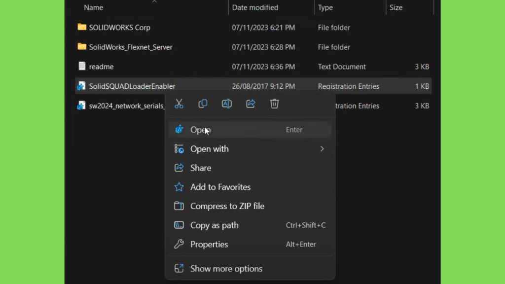Screen dimensions: 505x284
Task: Click the SolidSQUADLoaderEnabler registry file icon
Action: [x=81, y=86]
